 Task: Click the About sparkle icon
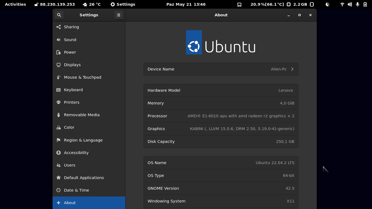tap(59, 203)
